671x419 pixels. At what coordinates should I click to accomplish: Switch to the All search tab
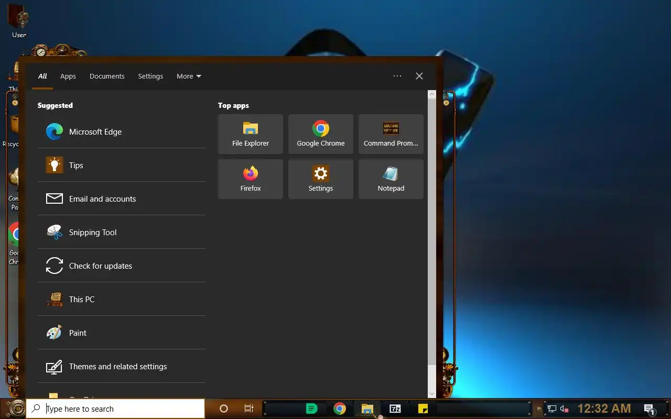click(x=42, y=76)
